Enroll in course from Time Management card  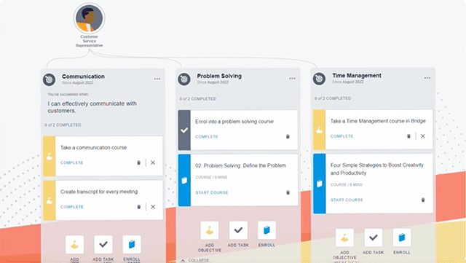click(402, 238)
